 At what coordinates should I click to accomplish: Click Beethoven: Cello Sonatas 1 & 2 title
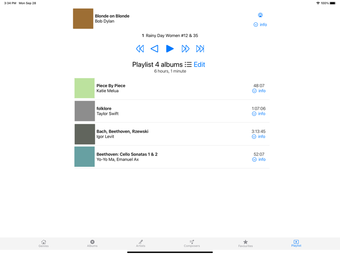[x=127, y=154]
